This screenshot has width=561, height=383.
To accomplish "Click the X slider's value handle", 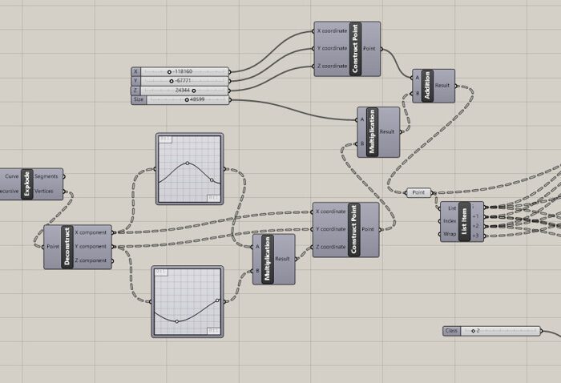I will tap(170, 71).
